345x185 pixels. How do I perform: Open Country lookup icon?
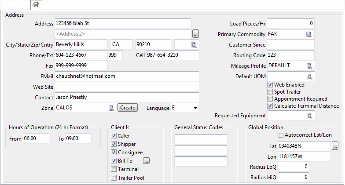(194, 45)
